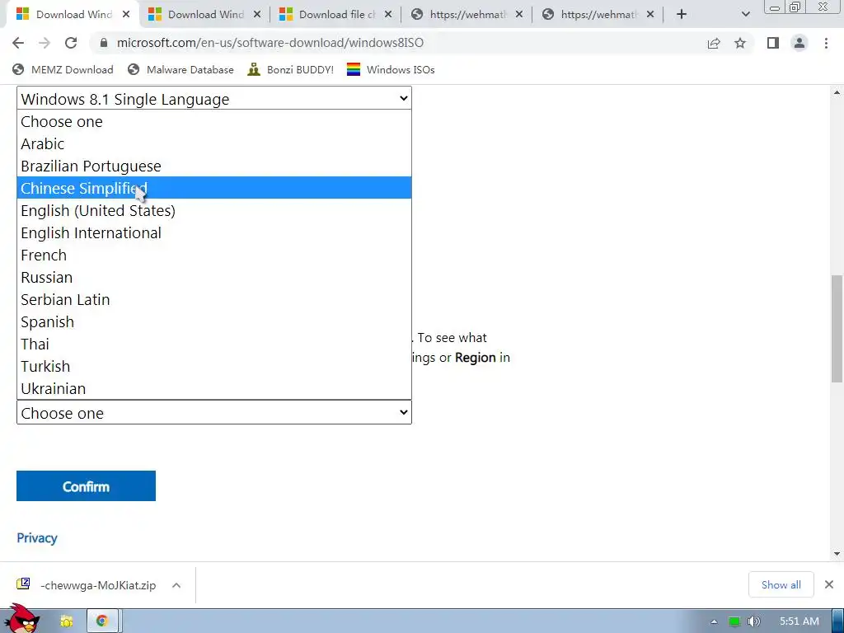The width and height of the screenshot is (844, 633).
Task: Close the downloads bar
Action: click(829, 584)
